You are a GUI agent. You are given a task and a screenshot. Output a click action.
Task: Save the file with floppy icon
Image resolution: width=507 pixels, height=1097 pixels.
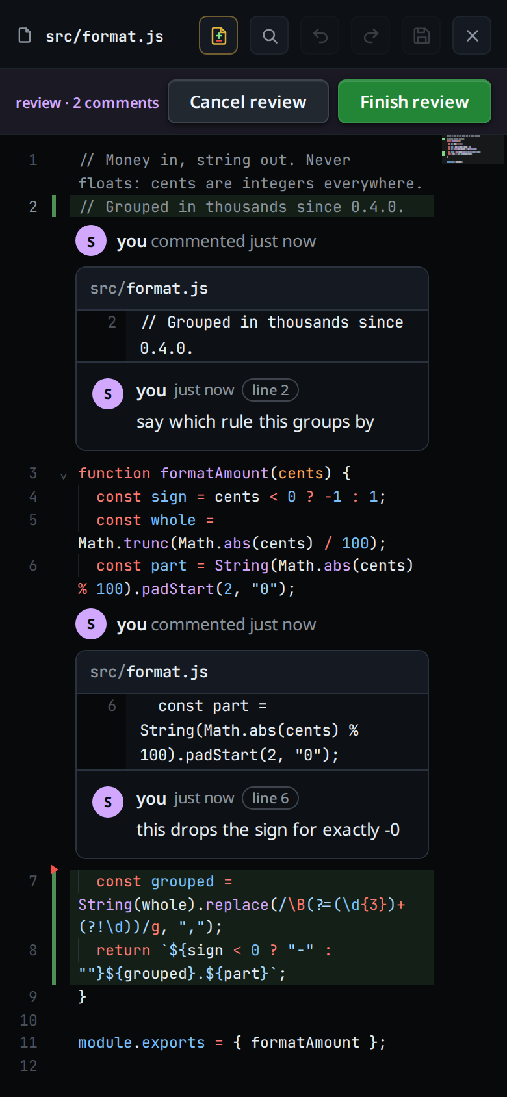click(x=421, y=35)
